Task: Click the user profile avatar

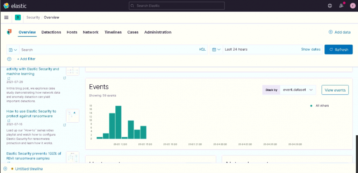Action: [x=353, y=6]
